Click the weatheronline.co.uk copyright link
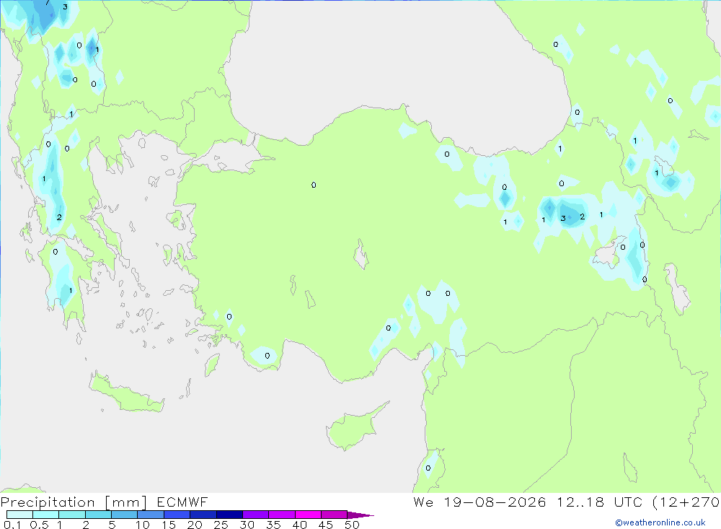Viewport: 721px width, 529px height. click(x=660, y=523)
